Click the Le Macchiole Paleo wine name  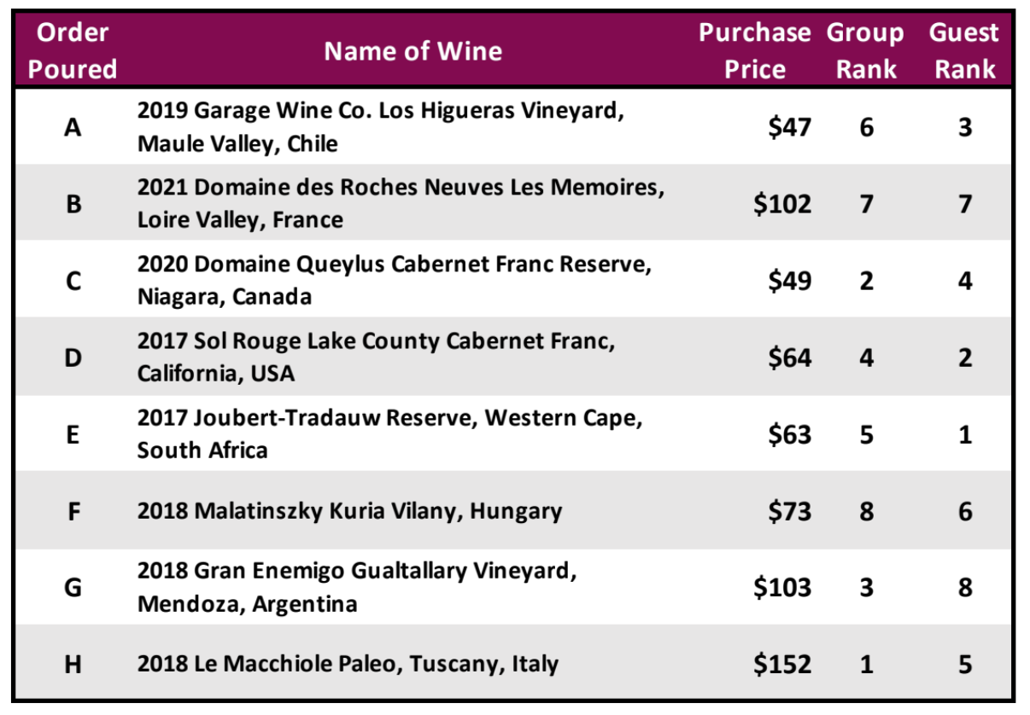point(348,664)
